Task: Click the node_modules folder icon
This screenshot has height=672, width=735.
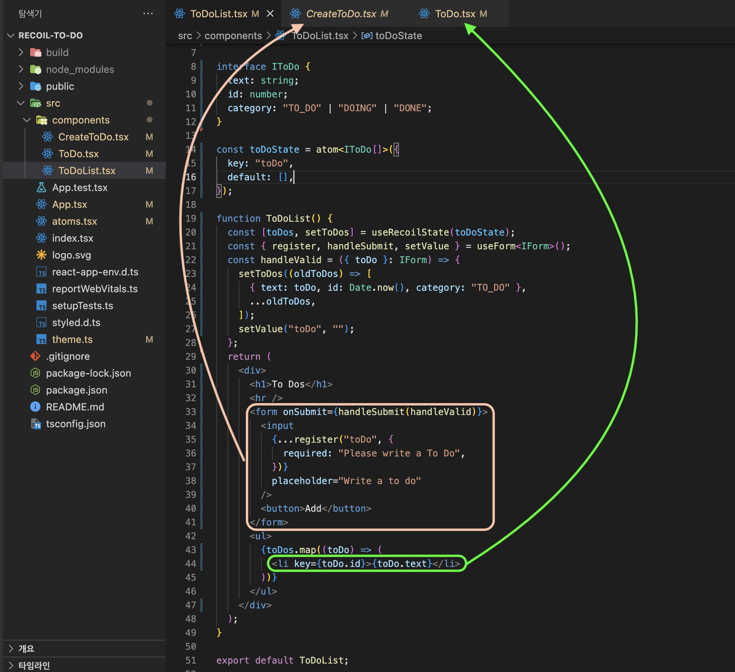Action: click(x=36, y=69)
